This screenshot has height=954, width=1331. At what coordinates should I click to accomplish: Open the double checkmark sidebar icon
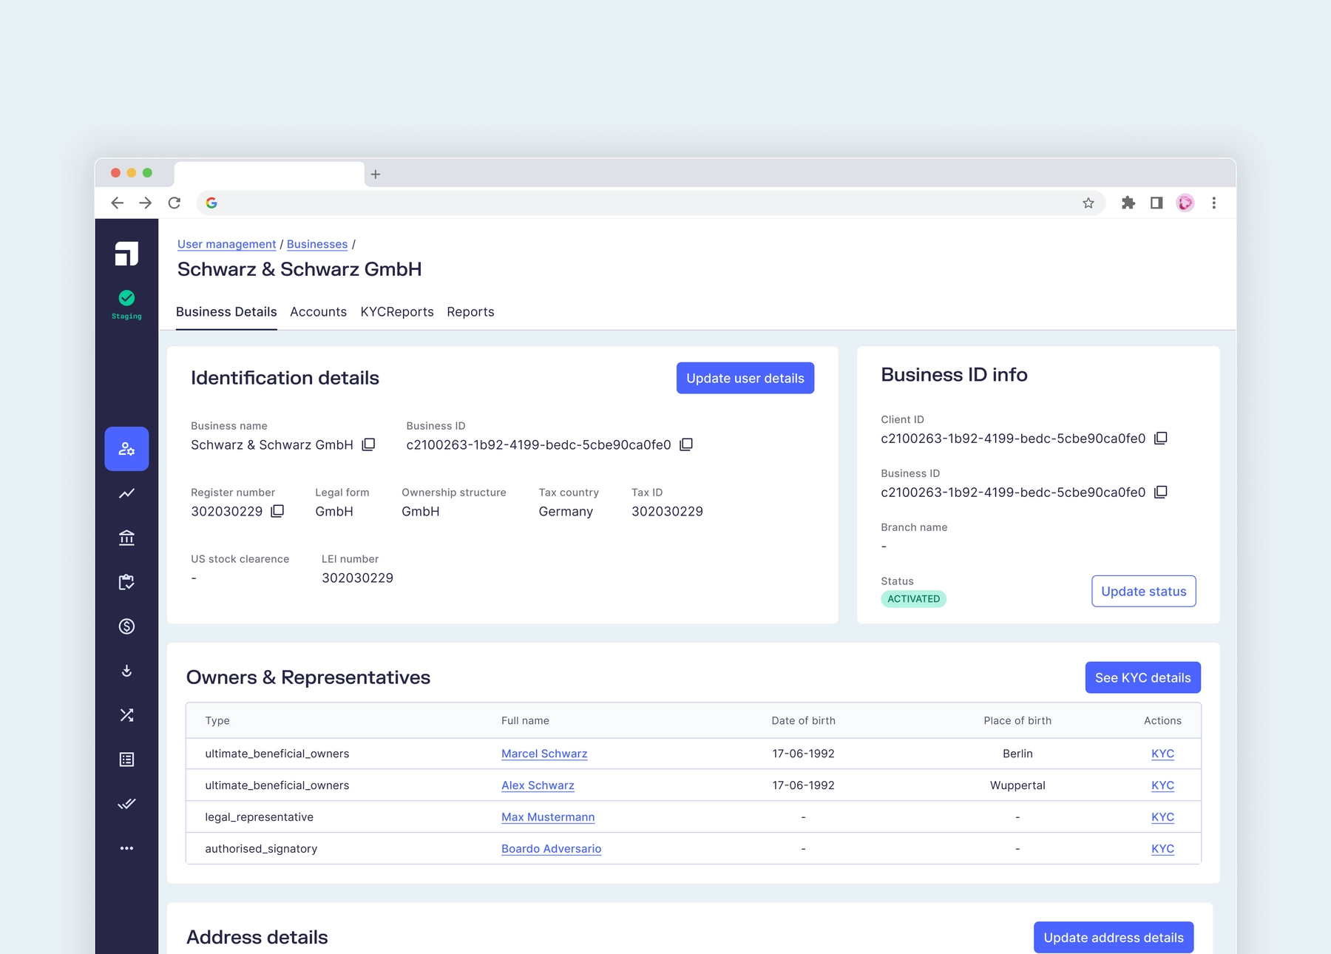point(126,804)
